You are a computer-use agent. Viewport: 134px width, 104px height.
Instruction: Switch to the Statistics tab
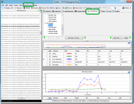[47, 11]
